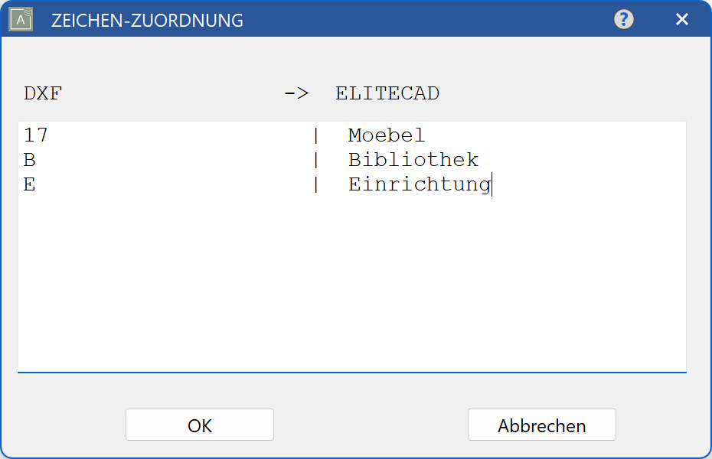Confirm the mapping with OK
The width and height of the screenshot is (712, 459).
(199, 425)
